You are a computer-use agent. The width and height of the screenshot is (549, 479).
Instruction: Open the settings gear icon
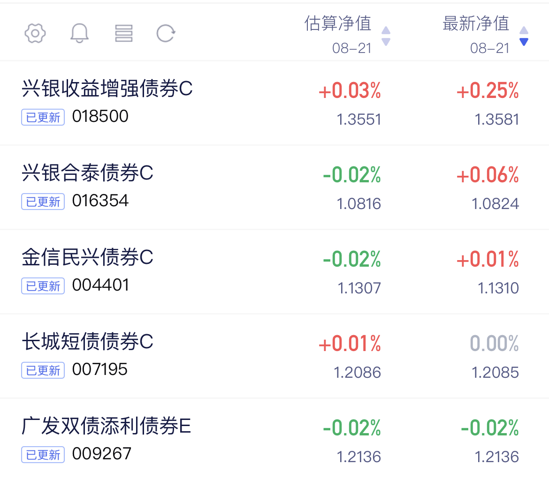[35, 33]
